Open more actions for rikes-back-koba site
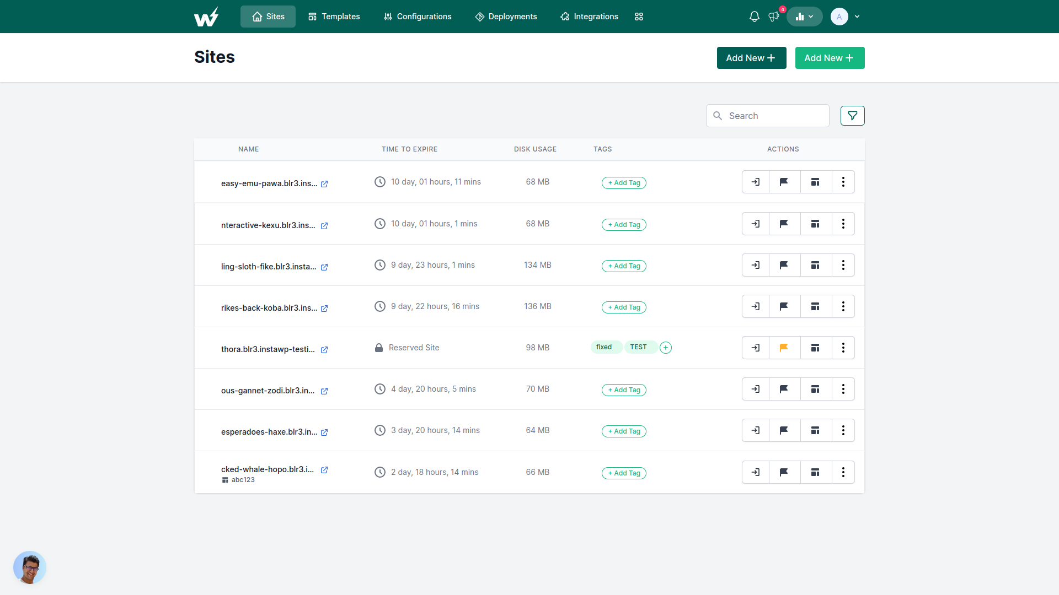The width and height of the screenshot is (1059, 595). point(843,306)
